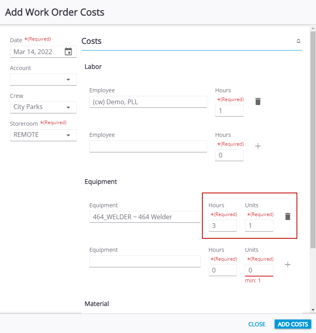This screenshot has width=316, height=333.
Task: Add the empty equipment row with plus icon
Action: tap(288, 265)
